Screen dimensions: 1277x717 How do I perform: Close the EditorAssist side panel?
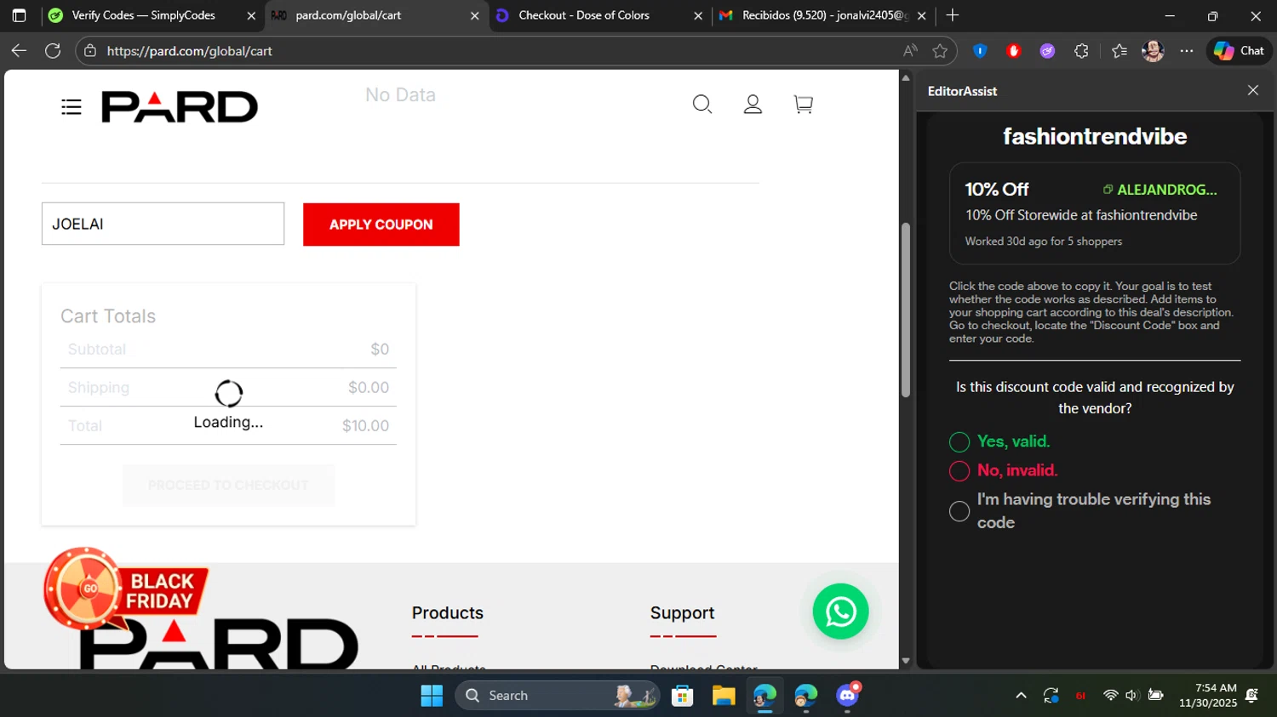pyautogui.click(x=1252, y=90)
